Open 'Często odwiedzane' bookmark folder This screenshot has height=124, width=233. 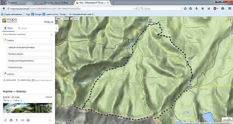[12, 14]
